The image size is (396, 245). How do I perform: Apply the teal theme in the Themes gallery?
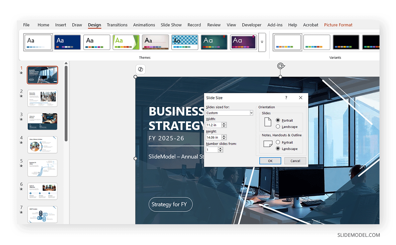(214, 42)
